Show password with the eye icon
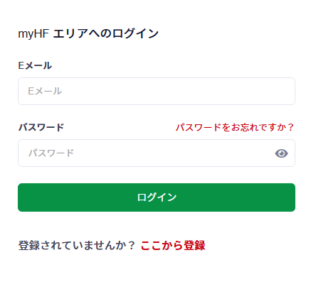Viewport: 311px width, 282px height. 281,153
